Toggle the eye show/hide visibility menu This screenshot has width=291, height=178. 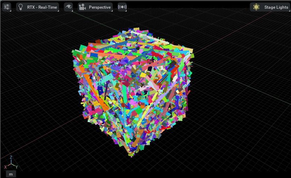pos(68,7)
